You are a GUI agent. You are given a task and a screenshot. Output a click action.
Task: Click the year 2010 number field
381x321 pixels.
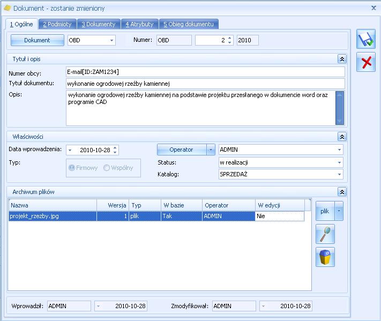click(248, 40)
